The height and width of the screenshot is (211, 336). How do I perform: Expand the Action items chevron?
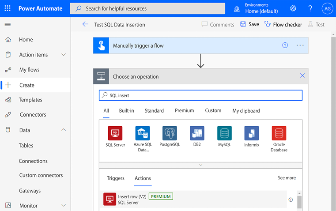click(x=64, y=55)
